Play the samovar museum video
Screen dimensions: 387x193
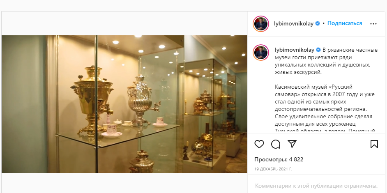[x=124, y=104]
